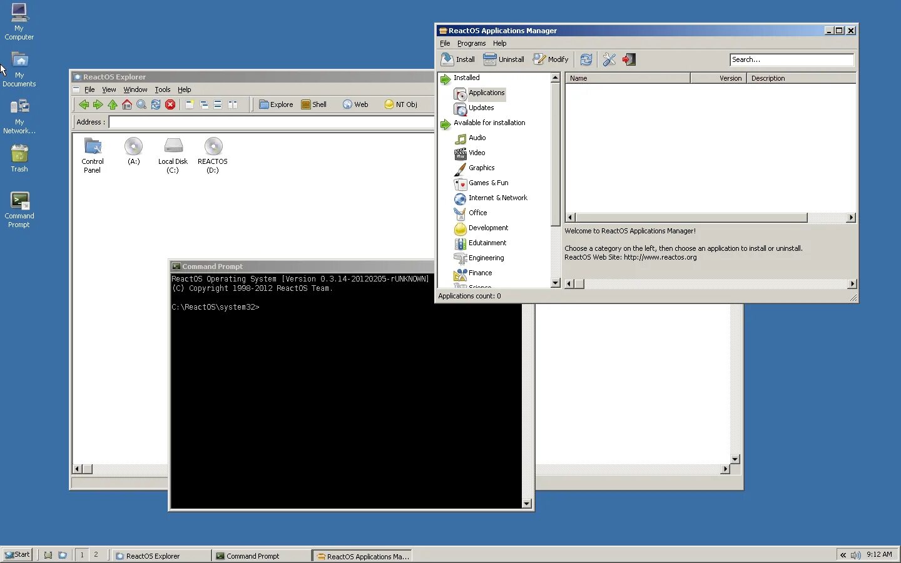
Task: Select Local Disk (C:) icon
Action: pyautogui.click(x=173, y=156)
